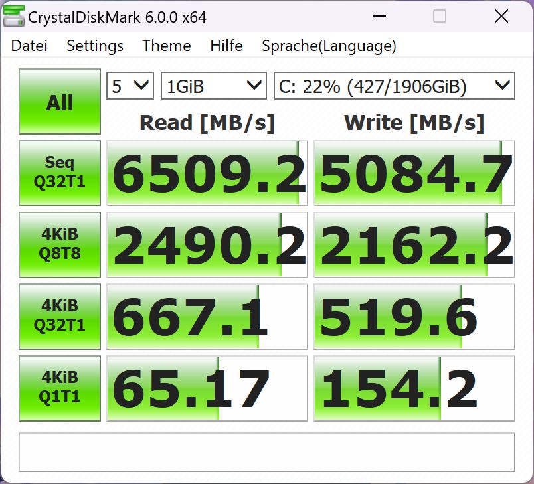The image size is (534, 484).
Task: Expand the drive selection dropdown C: 22%
Action: click(395, 86)
